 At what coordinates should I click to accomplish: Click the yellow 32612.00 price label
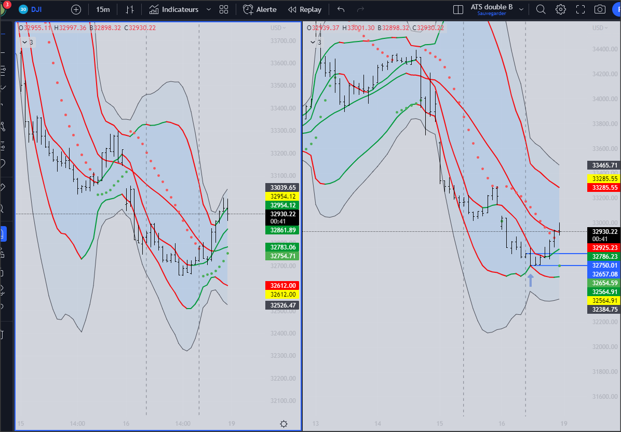pos(282,295)
